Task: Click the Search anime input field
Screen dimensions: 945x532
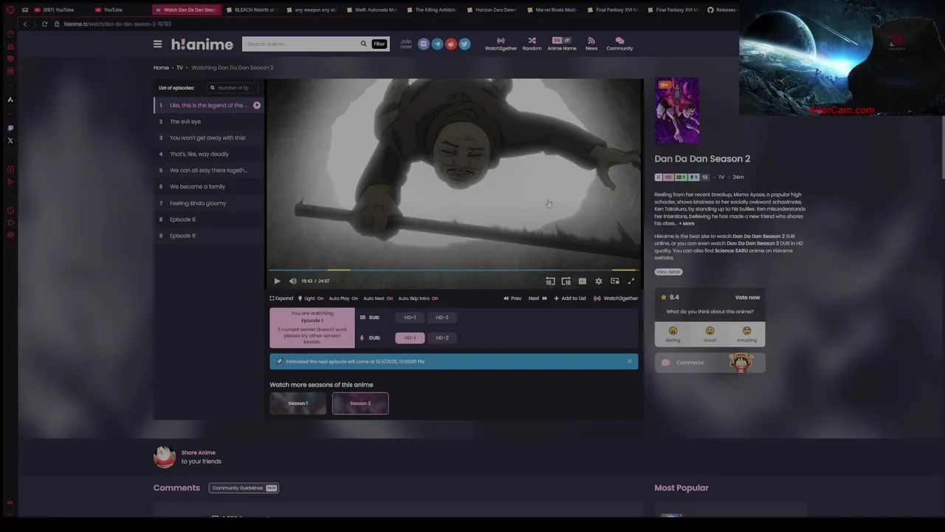Action: [x=301, y=44]
